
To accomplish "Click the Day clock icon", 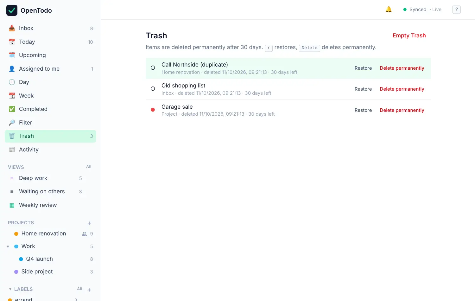I will point(12,82).
